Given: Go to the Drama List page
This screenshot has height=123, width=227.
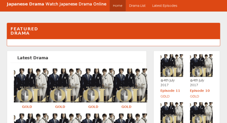Looking at the screenshot, I should pyautogui.click(x=137, y=6).
